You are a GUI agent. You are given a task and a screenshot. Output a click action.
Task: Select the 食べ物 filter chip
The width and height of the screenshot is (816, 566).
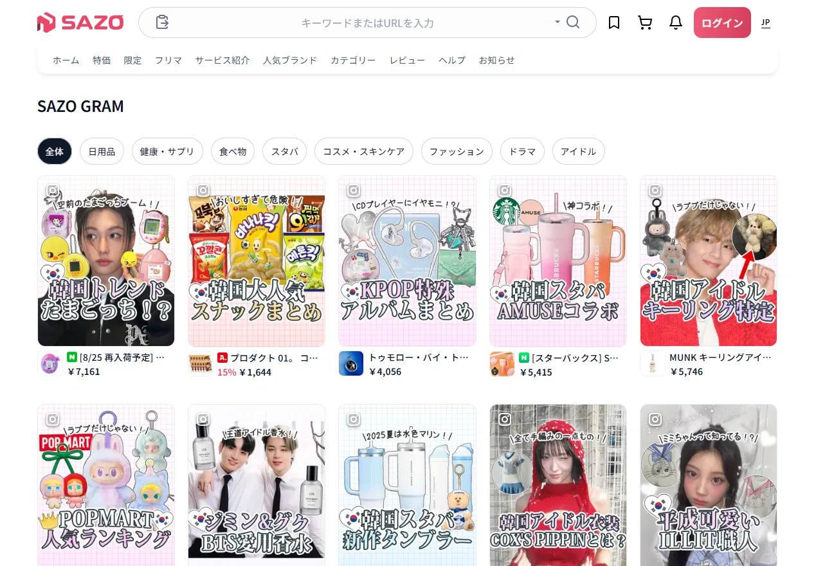point(233,151)
